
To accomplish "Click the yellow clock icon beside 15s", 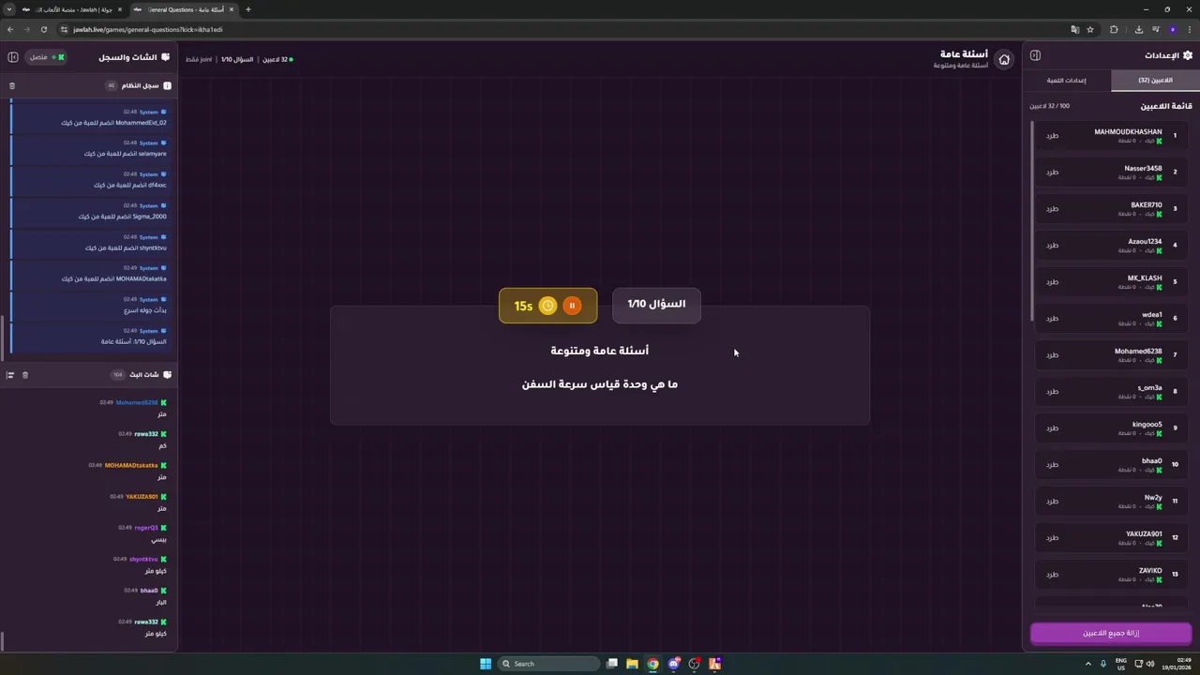I will click(547, 306).
